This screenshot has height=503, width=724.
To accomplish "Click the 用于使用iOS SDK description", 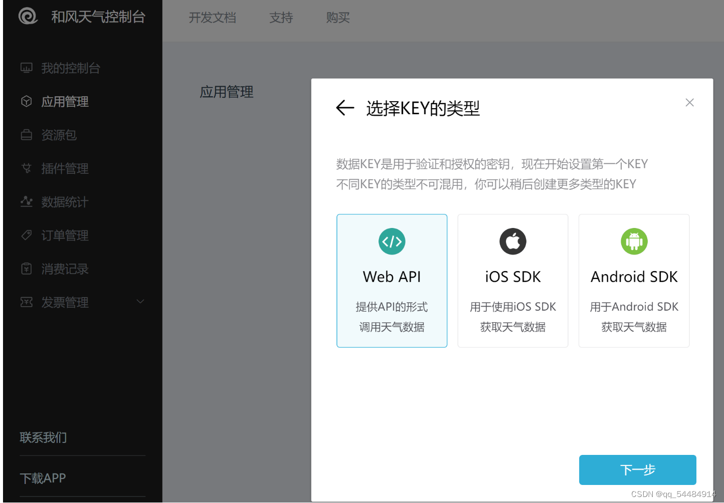I will pos(513,307).
